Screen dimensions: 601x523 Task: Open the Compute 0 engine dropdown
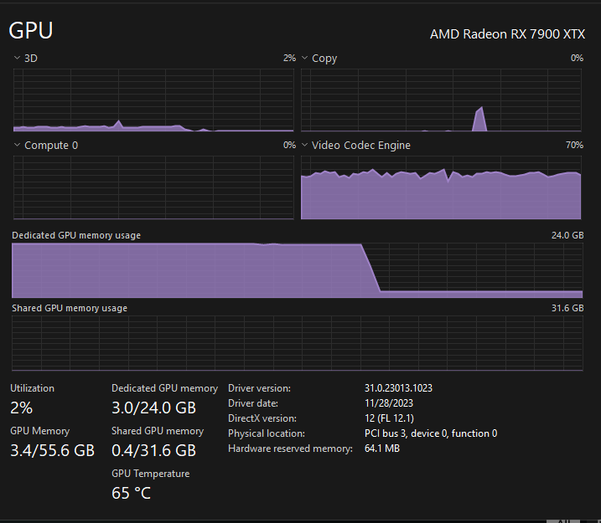click(17, 146)
